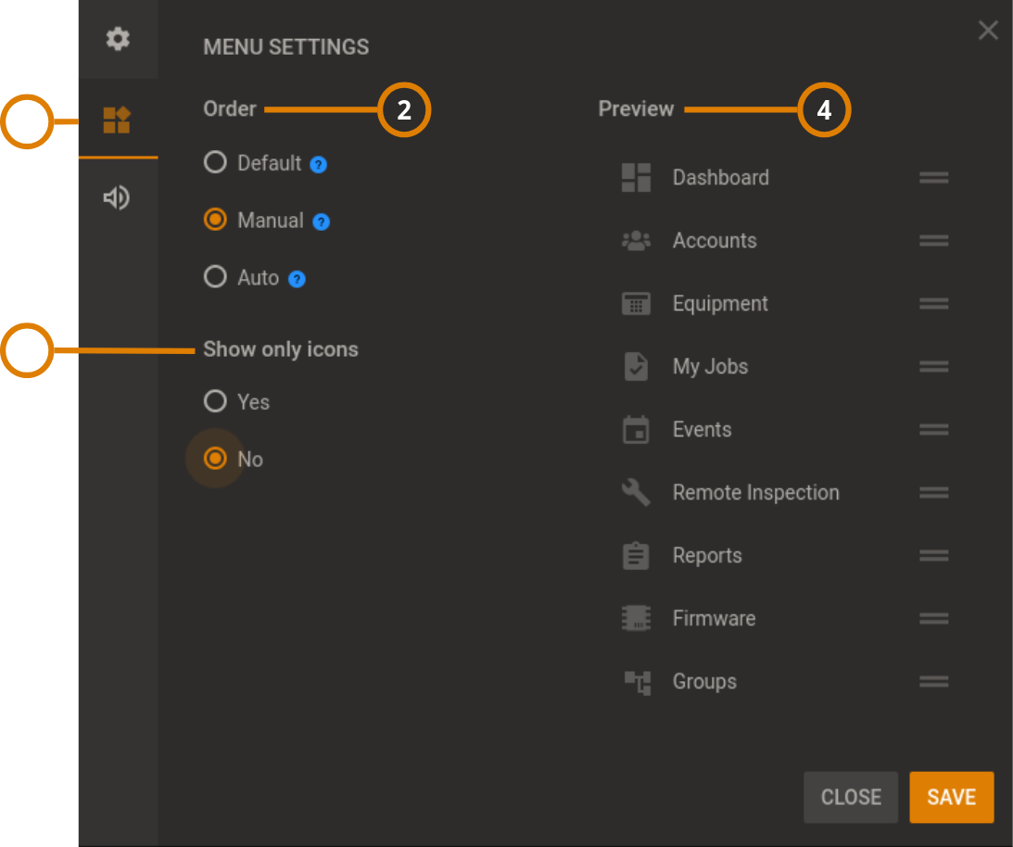This screenshot has width=1013, height=847.
Task: Click the Accounts people icon
Action: coord(636,240)
